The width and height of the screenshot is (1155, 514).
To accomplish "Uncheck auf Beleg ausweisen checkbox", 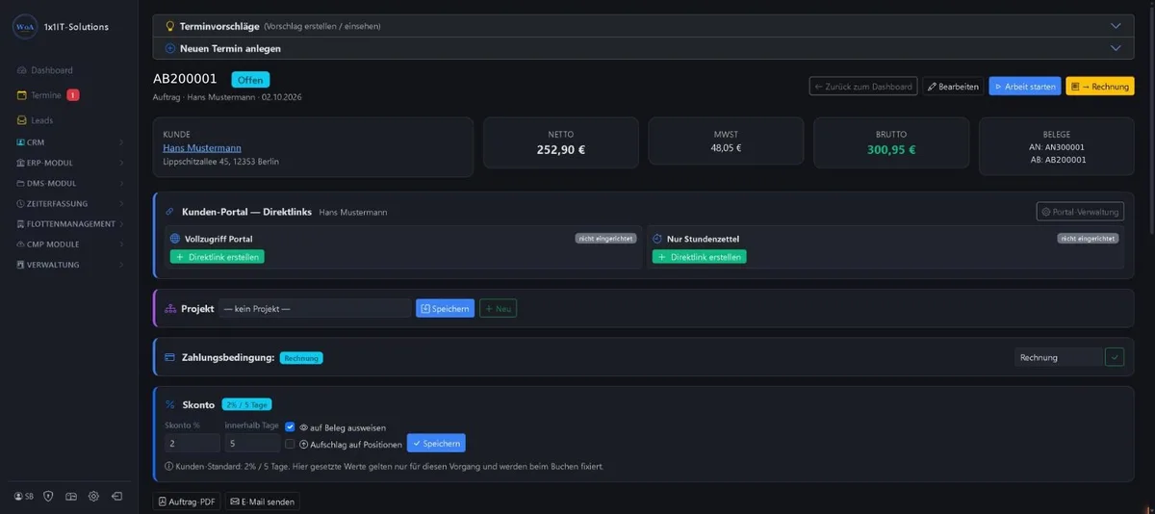I will coord(290,426).
